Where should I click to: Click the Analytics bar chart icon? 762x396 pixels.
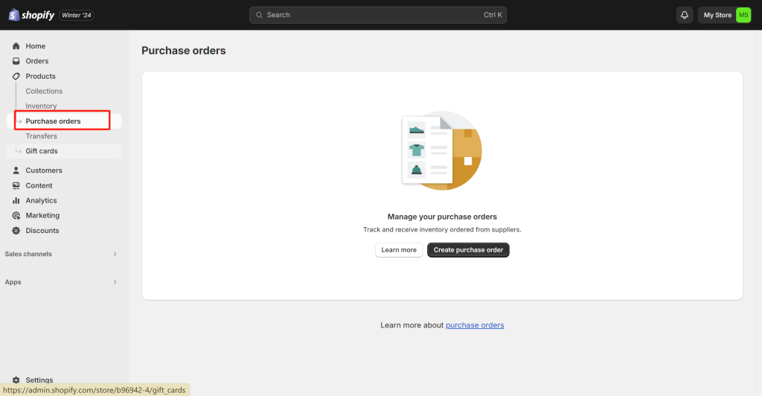coord(16,200)
